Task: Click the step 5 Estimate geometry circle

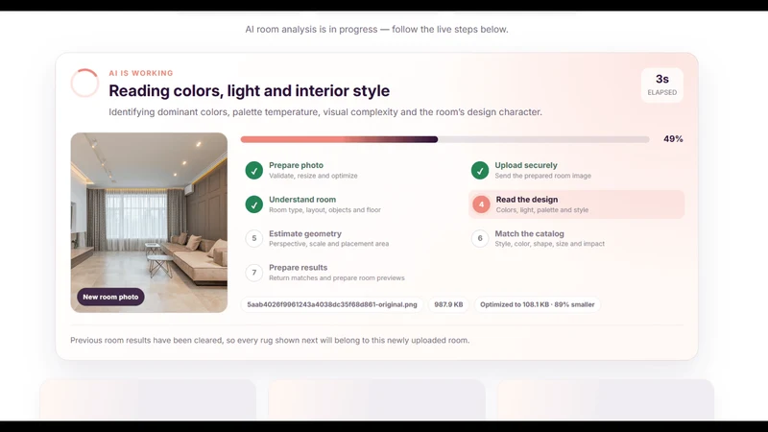Action: click(x=254, y=238)
